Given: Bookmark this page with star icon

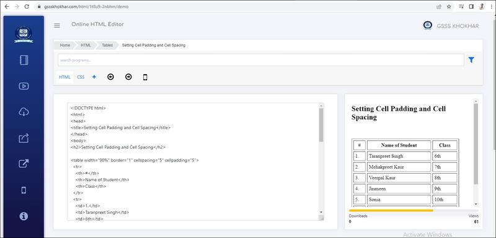Looking at the screenshot, I should click(x=449, y=6).
